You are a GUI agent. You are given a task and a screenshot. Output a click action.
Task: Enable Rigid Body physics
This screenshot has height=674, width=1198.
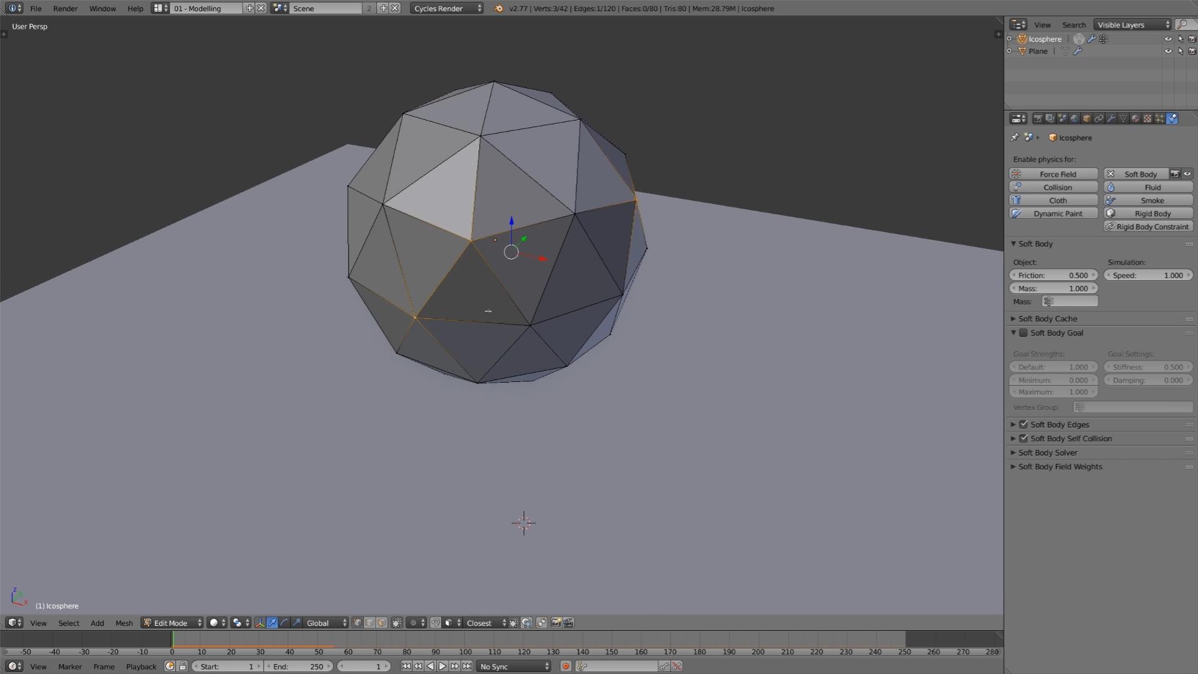1148,213
